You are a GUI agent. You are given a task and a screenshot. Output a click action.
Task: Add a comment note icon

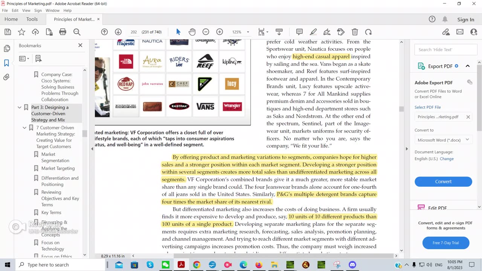point(299,32)
